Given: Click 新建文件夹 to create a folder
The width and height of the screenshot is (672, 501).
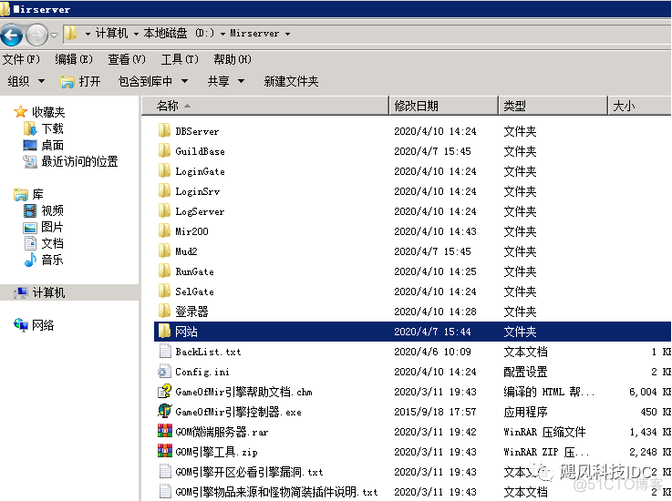Looking at the screenshot, I should click(291, 81).
